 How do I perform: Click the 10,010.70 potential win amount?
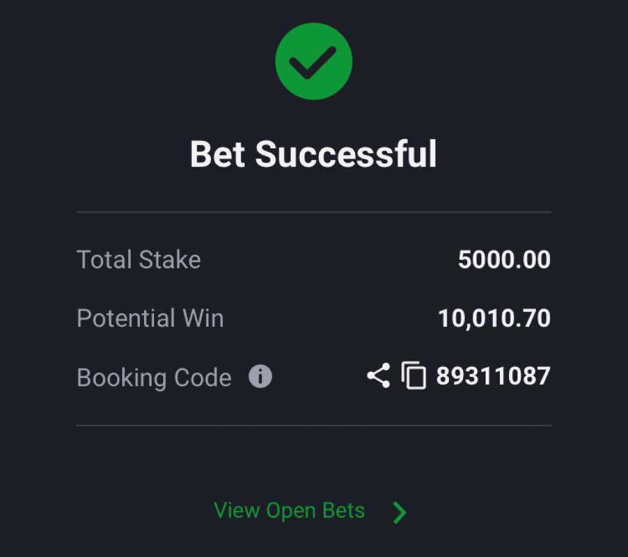[494, 319]
